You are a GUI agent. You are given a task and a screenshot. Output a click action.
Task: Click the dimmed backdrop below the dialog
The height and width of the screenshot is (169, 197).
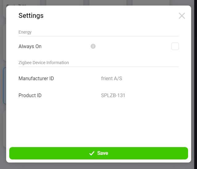[99, 166]
